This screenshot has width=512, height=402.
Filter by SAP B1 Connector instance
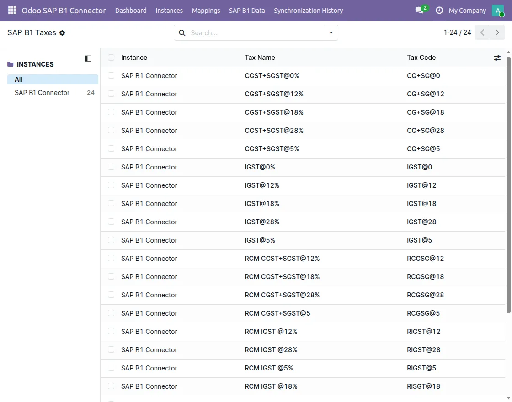point(42,93)
